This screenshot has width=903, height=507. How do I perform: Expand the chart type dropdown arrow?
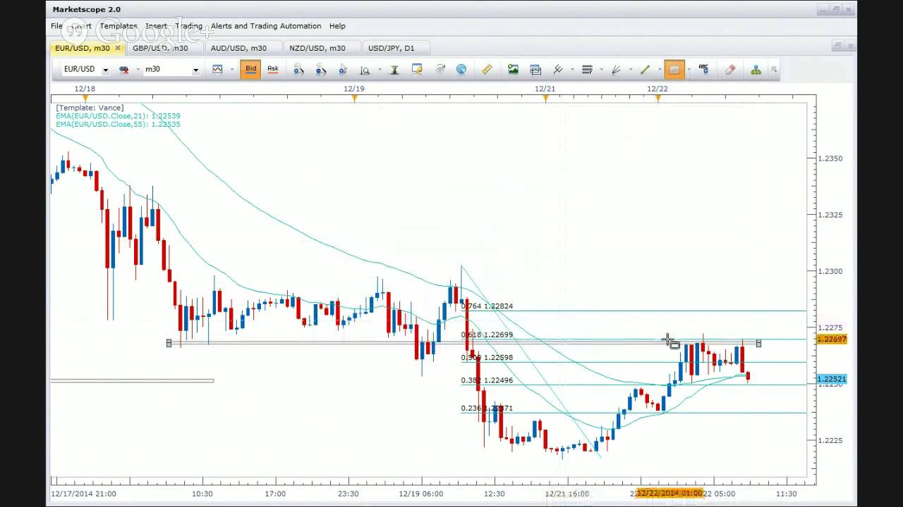click(232, 69)
